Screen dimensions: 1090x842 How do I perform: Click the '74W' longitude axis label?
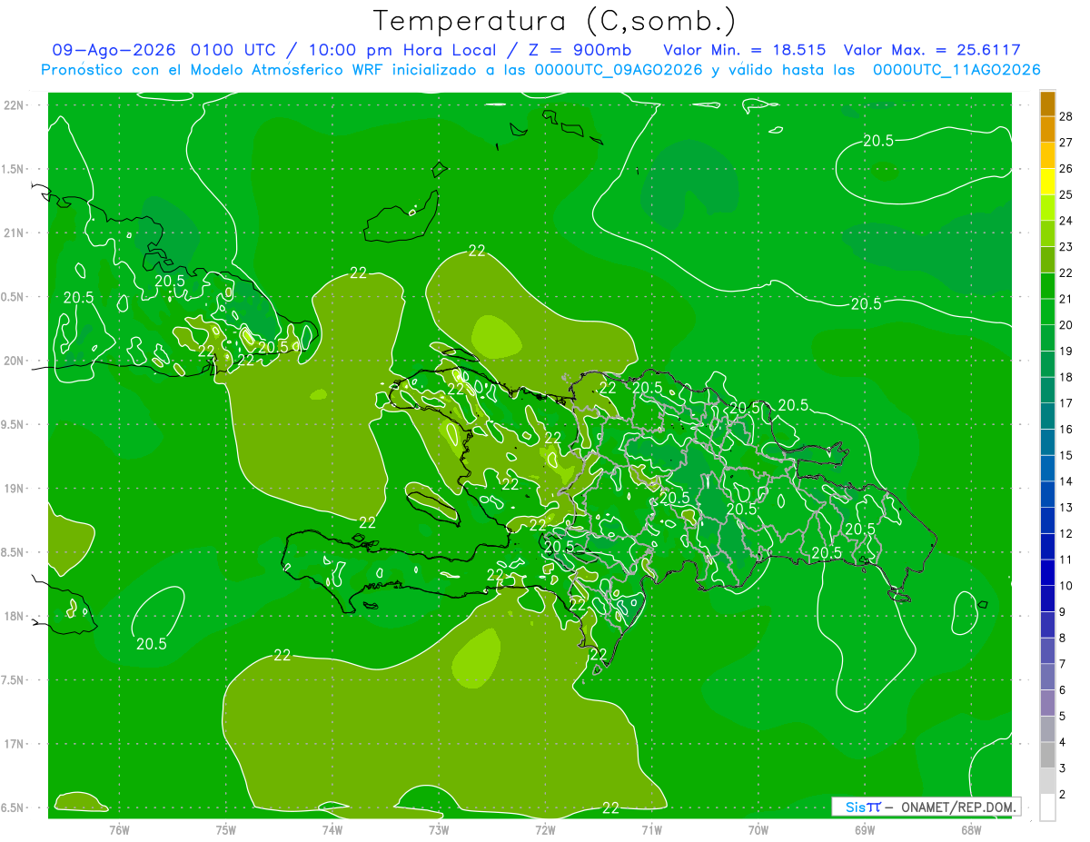332,829
